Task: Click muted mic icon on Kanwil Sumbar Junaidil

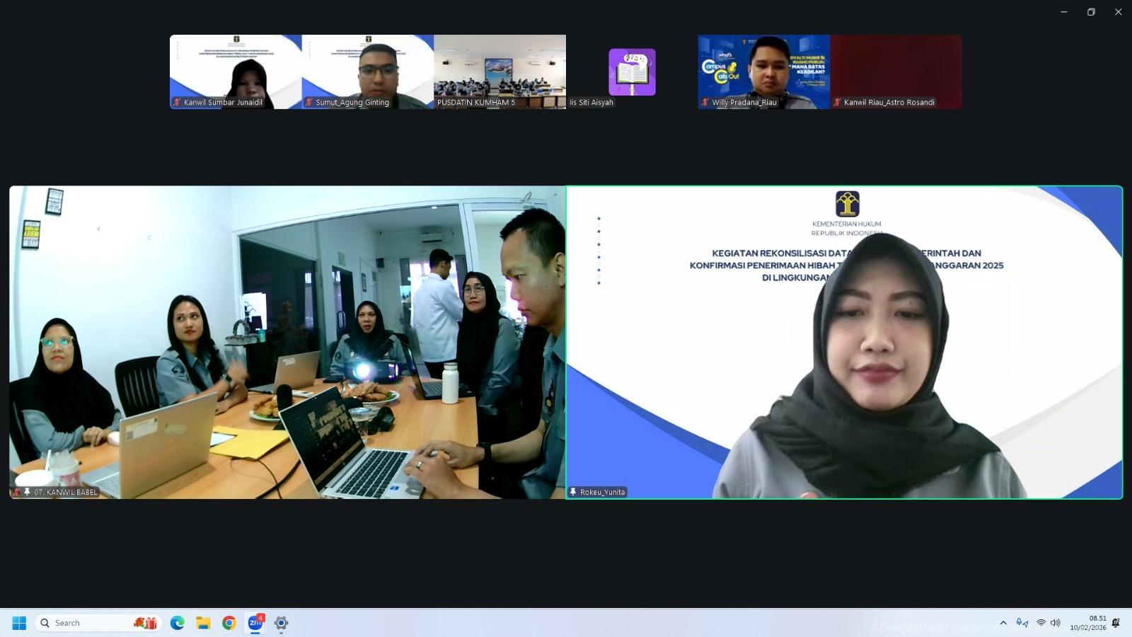Action: coord(177,103)
